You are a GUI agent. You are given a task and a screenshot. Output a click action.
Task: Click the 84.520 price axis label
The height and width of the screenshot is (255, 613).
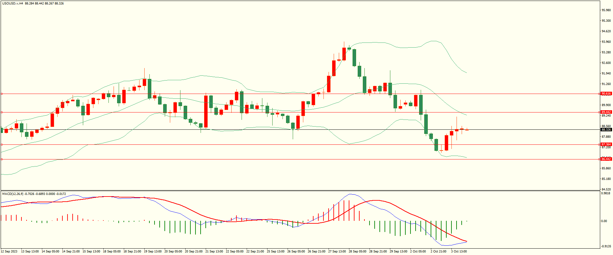point(606,189)
